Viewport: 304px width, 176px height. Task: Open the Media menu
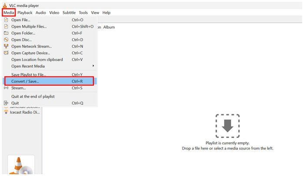(x=9, y=13)
